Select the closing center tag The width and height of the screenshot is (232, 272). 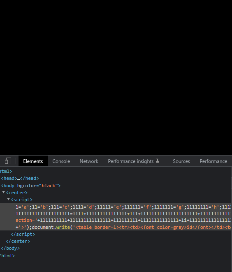[x=18, y=241]
